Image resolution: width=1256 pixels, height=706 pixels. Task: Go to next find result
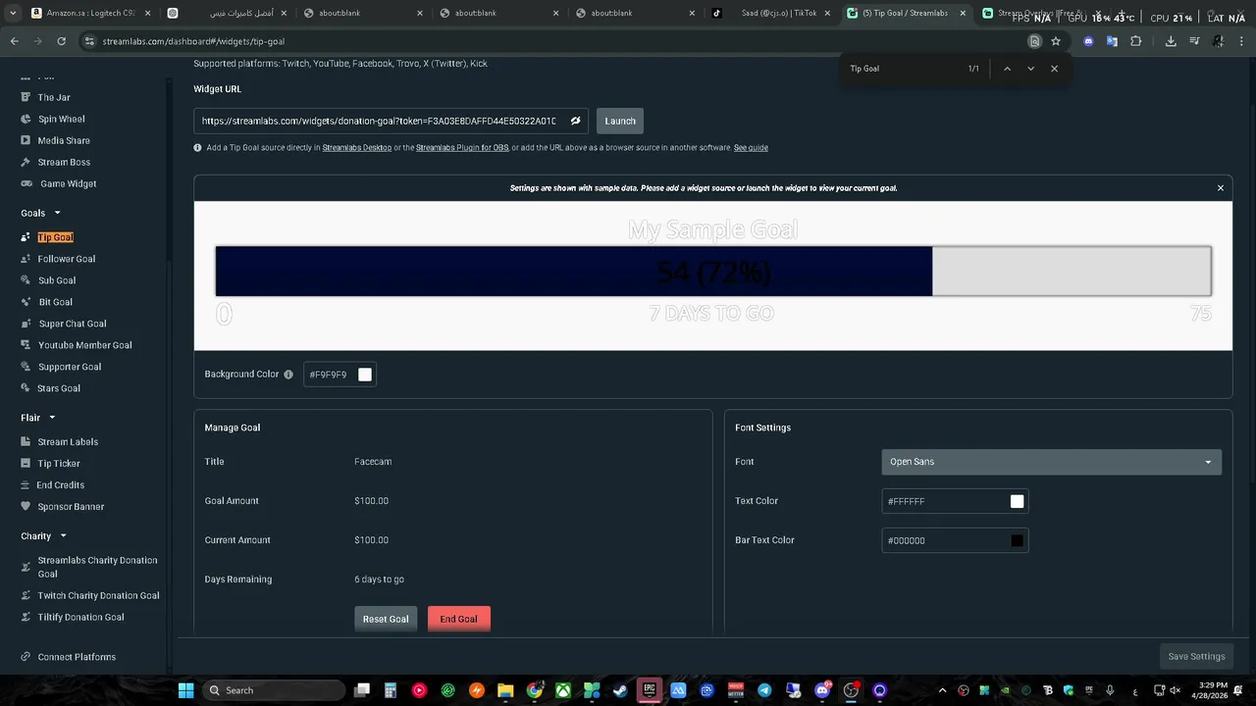tap(1030, 69)
